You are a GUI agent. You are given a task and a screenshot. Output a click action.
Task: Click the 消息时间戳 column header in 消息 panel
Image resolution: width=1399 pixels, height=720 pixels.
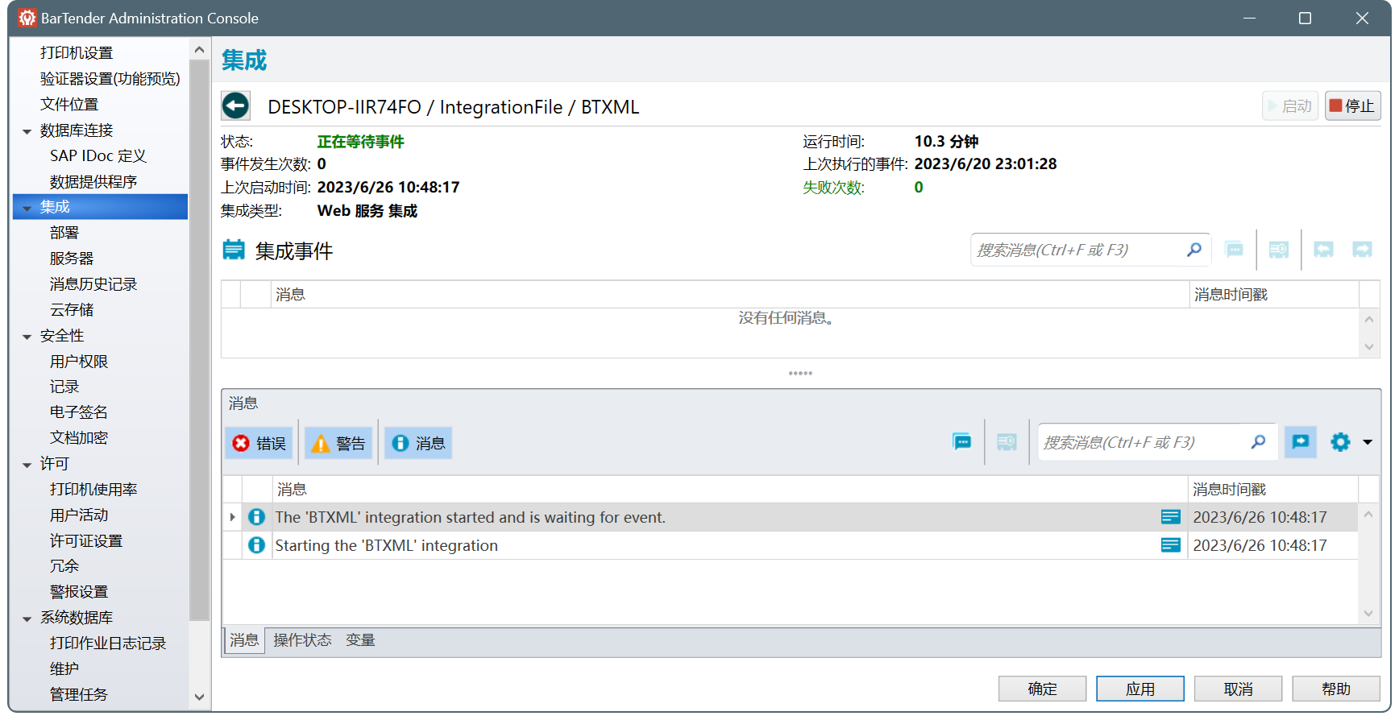click(x=1272, y=490)
